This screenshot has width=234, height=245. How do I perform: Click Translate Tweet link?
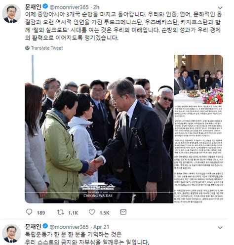point(47,48)
